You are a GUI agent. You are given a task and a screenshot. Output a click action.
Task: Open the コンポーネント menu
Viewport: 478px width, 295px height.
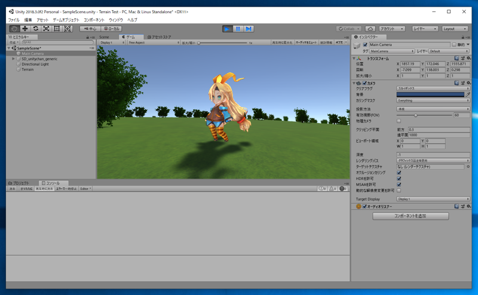tap(94, 20)
